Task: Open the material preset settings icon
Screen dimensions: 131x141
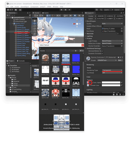Action: (x=121, y=57)
